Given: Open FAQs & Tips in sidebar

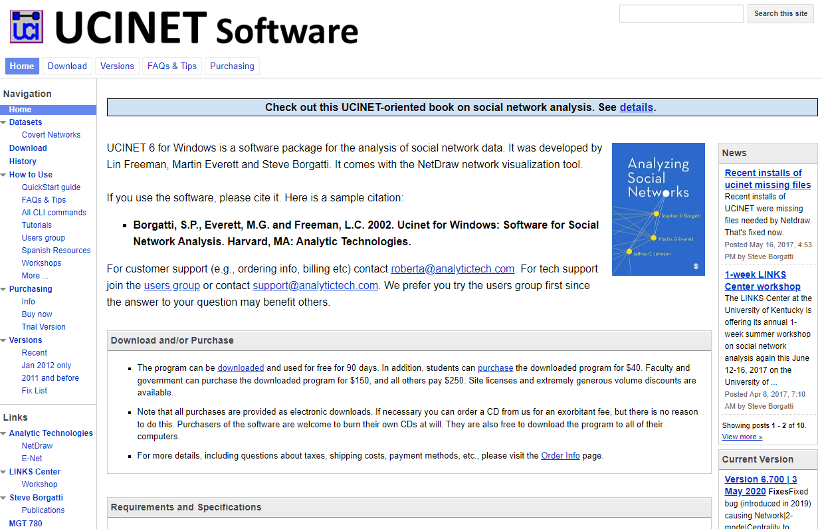Looking at the screenshot, I should (44, 200).
